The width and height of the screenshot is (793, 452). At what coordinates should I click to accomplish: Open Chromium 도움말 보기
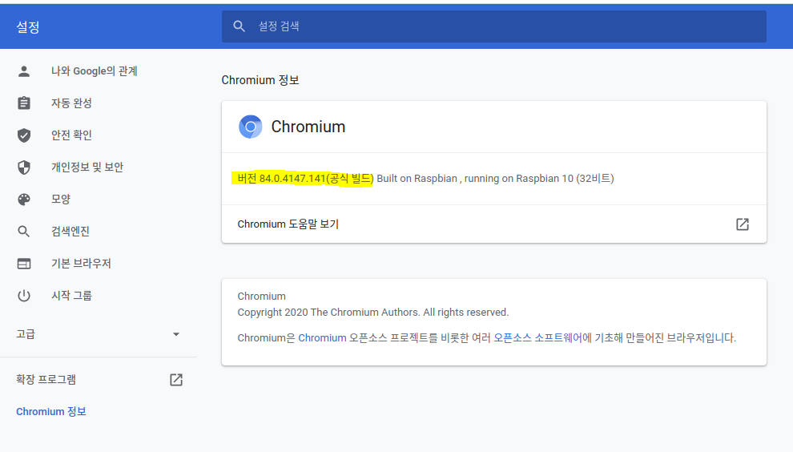[x=493, y=224]
